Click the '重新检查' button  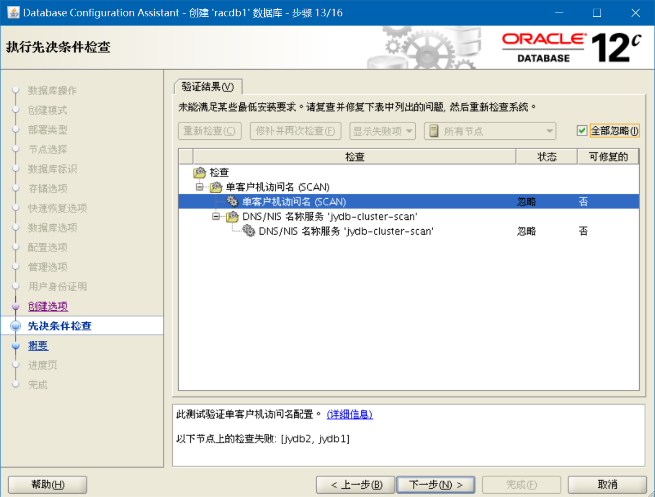(210, 131)
